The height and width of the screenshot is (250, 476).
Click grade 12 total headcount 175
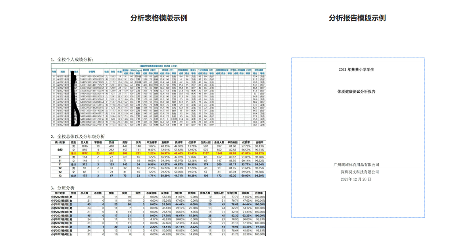84,176
